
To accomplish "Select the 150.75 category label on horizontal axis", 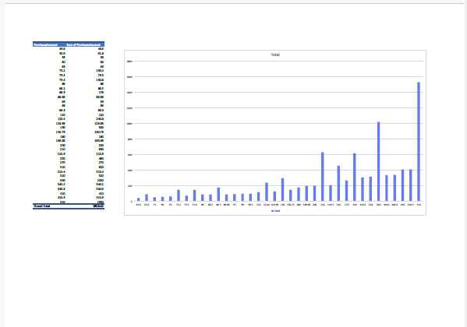I will point(291,205).
